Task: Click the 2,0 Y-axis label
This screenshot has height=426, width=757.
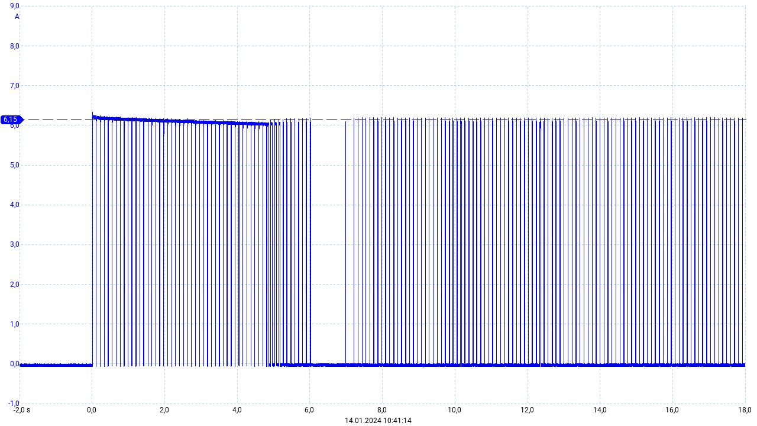Action: coord(15,284)
